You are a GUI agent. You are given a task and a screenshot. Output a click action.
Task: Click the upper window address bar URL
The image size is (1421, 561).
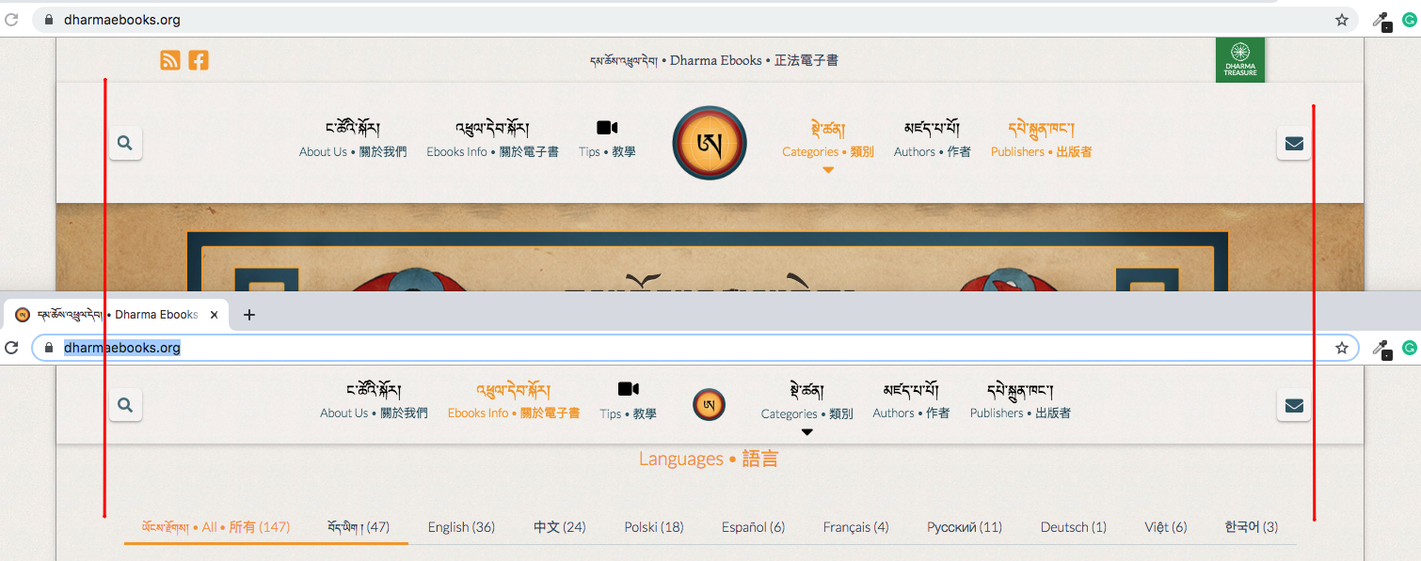122,20
